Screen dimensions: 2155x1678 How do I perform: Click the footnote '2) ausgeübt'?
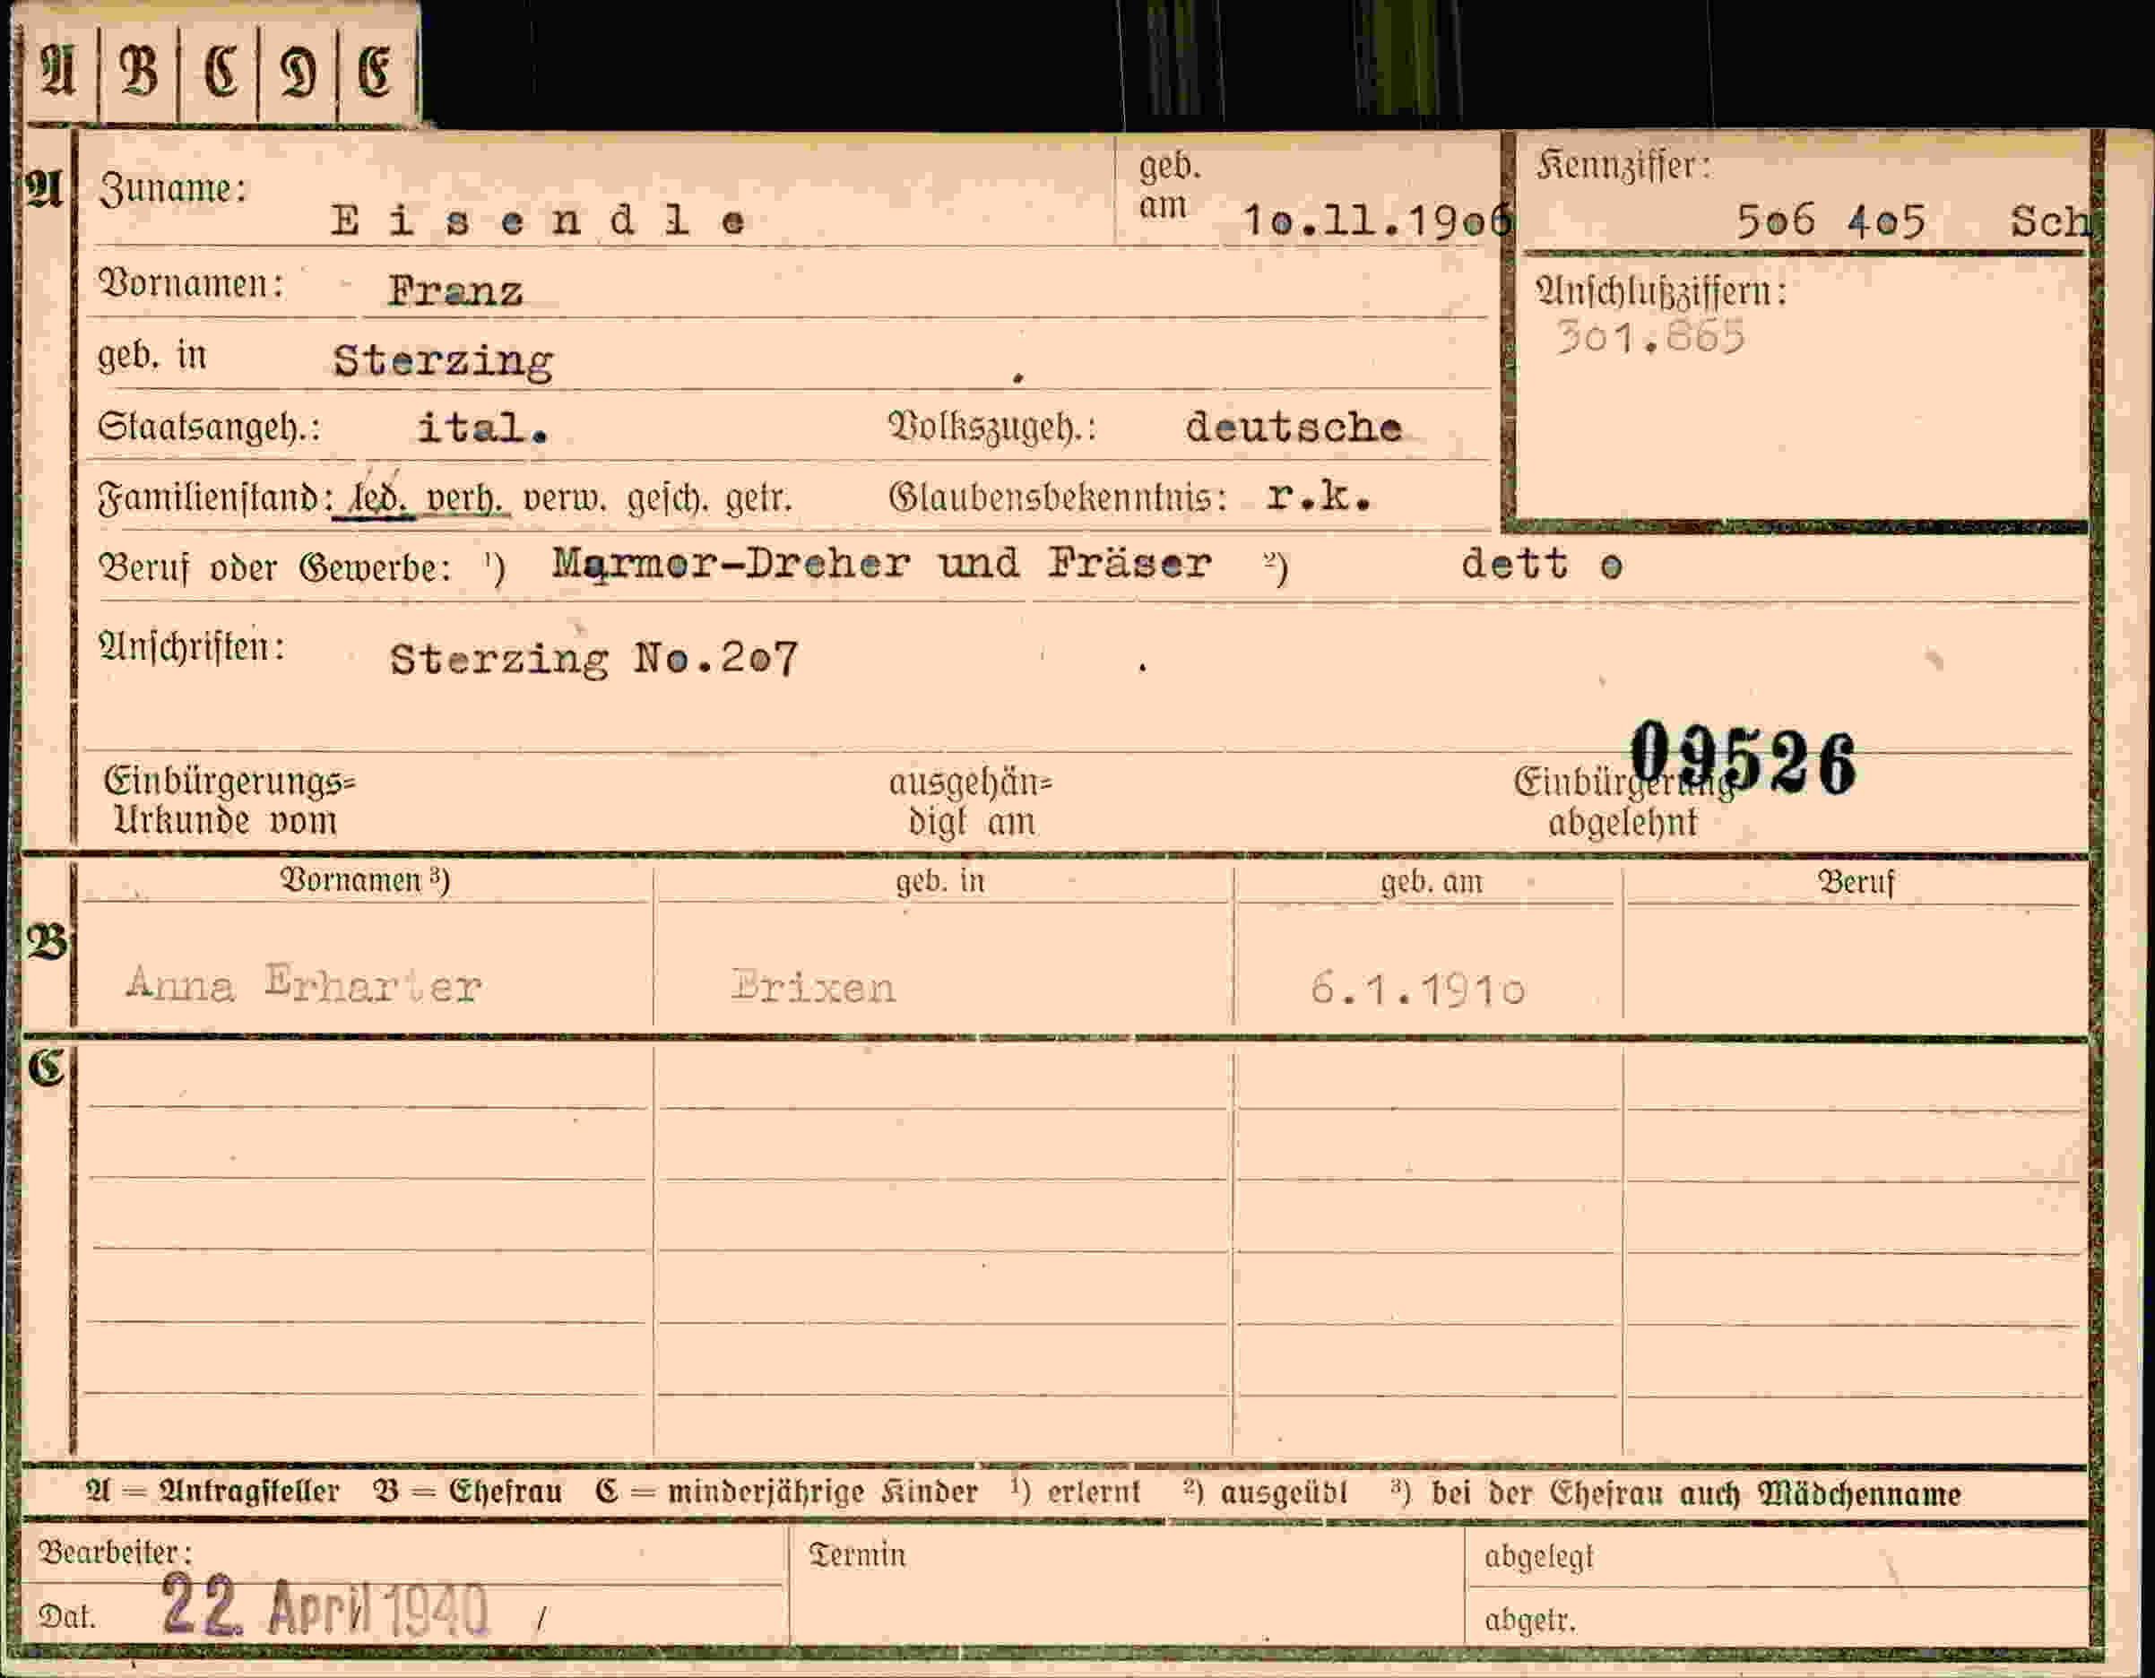[x=1266, y=1492]
